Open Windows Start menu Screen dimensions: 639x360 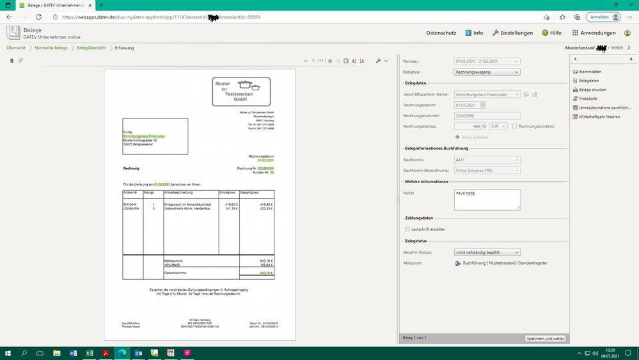pos(8,353)
